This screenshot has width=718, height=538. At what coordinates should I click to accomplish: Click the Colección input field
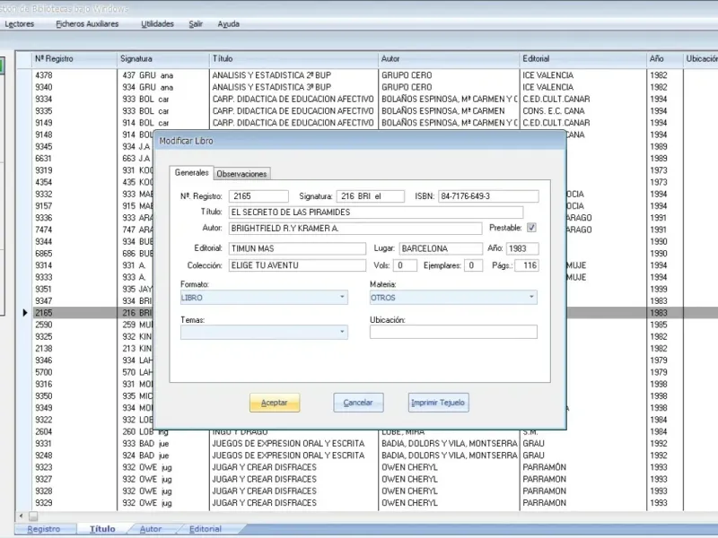297,265
